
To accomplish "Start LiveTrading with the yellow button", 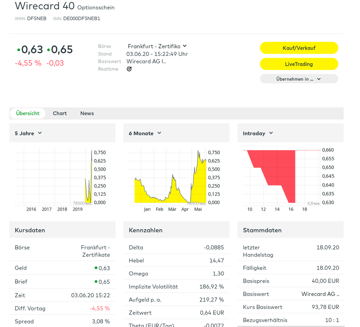I will point(299,64).
